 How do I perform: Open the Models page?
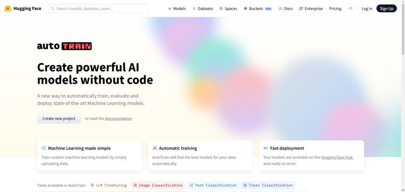177,9
